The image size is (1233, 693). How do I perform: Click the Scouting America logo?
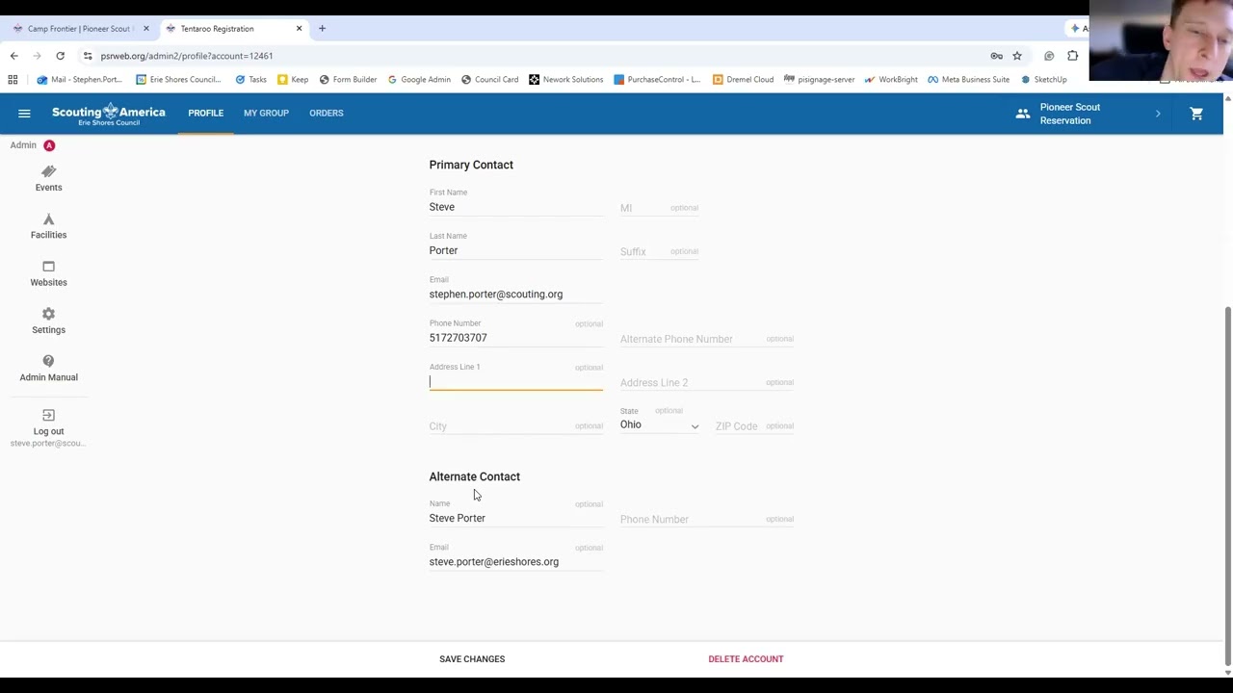pyautogui.click(x=108, y=114)
